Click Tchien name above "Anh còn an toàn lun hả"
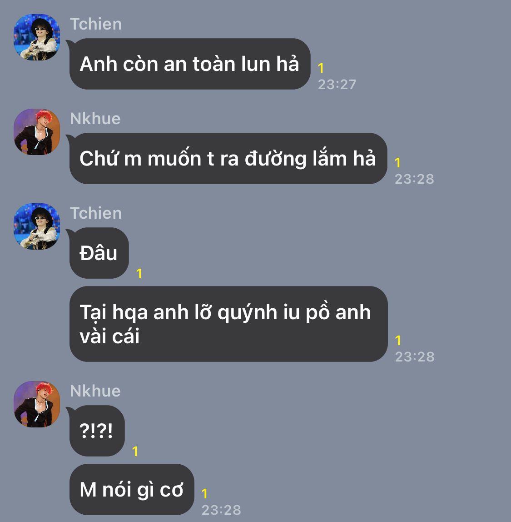The height and width of the screenshot is (522, 511). coord(96,24)
